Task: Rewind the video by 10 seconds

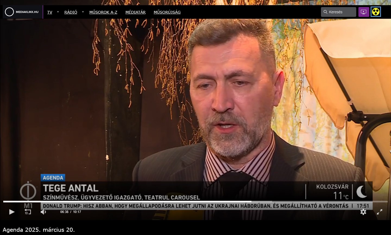Action: (28, 212)
